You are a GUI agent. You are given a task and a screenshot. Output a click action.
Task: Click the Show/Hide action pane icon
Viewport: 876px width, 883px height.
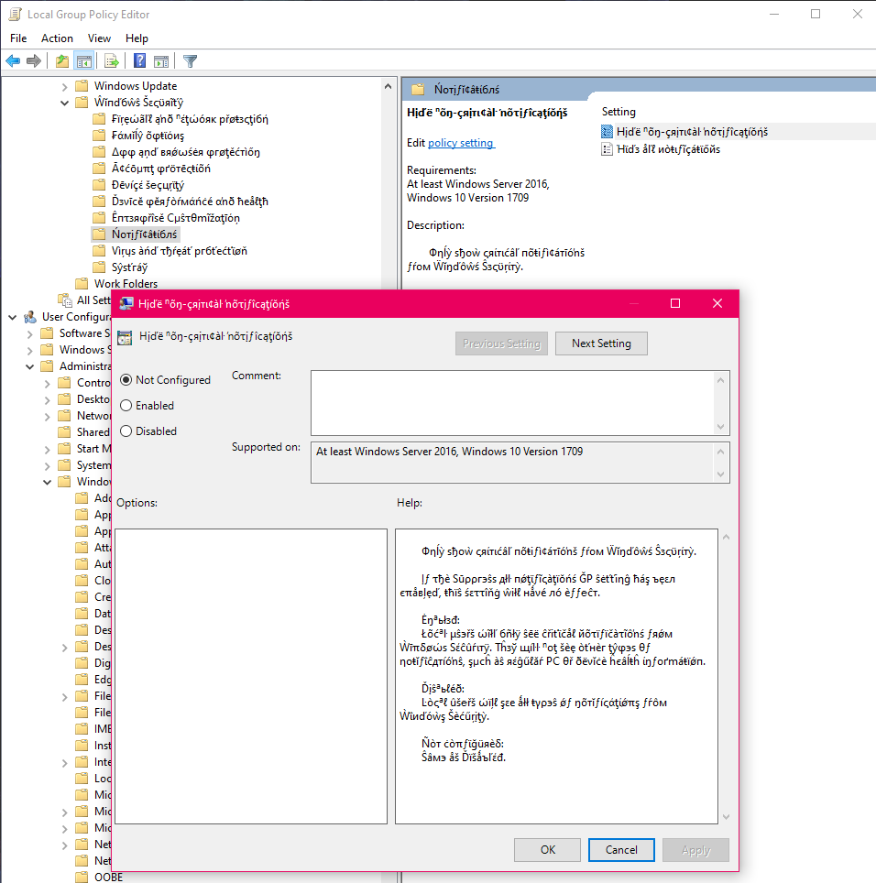pos(161,60)
